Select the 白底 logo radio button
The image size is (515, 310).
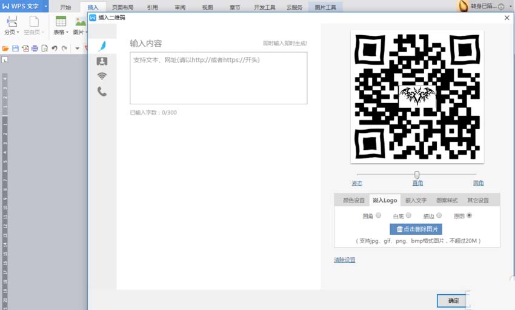click(408, 215)
